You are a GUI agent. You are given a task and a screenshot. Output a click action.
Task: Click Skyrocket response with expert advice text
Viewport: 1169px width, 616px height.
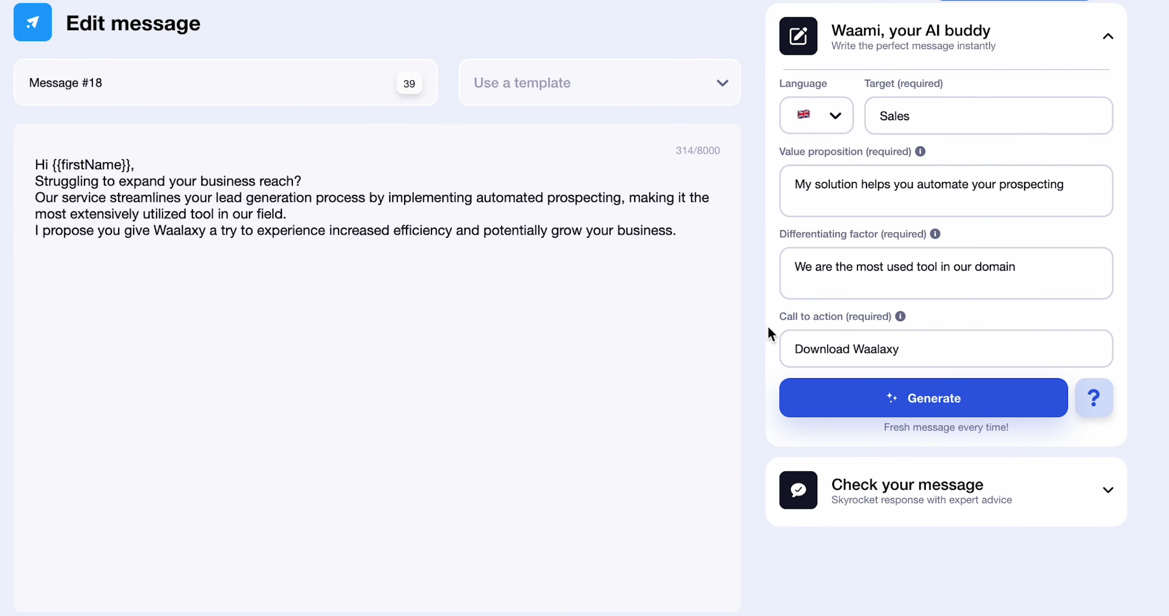(x=921, y=500)
